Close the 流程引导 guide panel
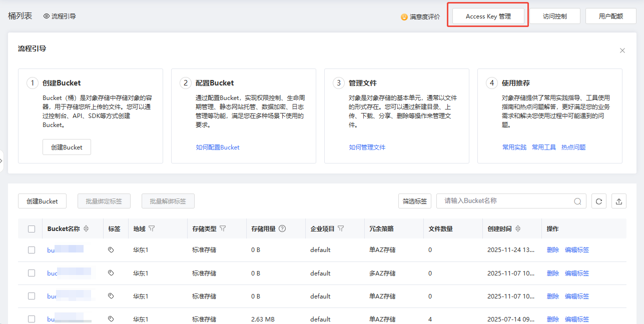 tap(622, 50)
